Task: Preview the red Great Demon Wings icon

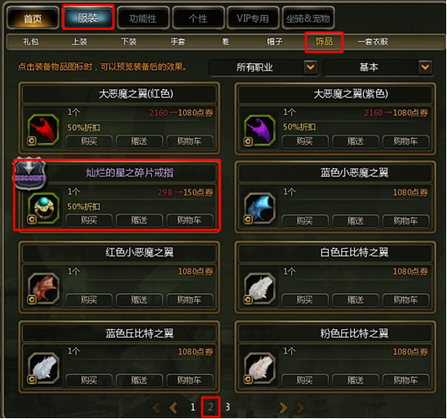Action: tap(43, 130)
